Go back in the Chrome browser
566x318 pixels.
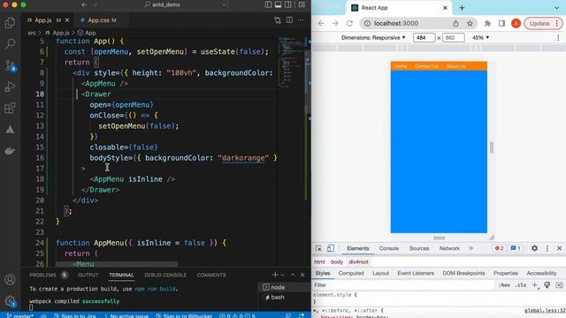click(321, 24)
